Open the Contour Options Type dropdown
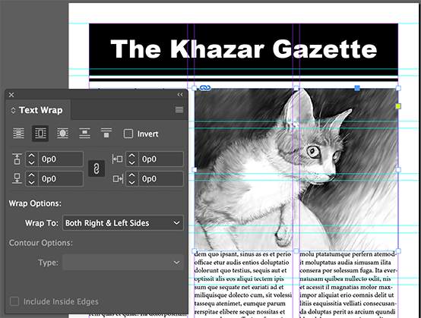The image size is (421, 318). (123, 263)
